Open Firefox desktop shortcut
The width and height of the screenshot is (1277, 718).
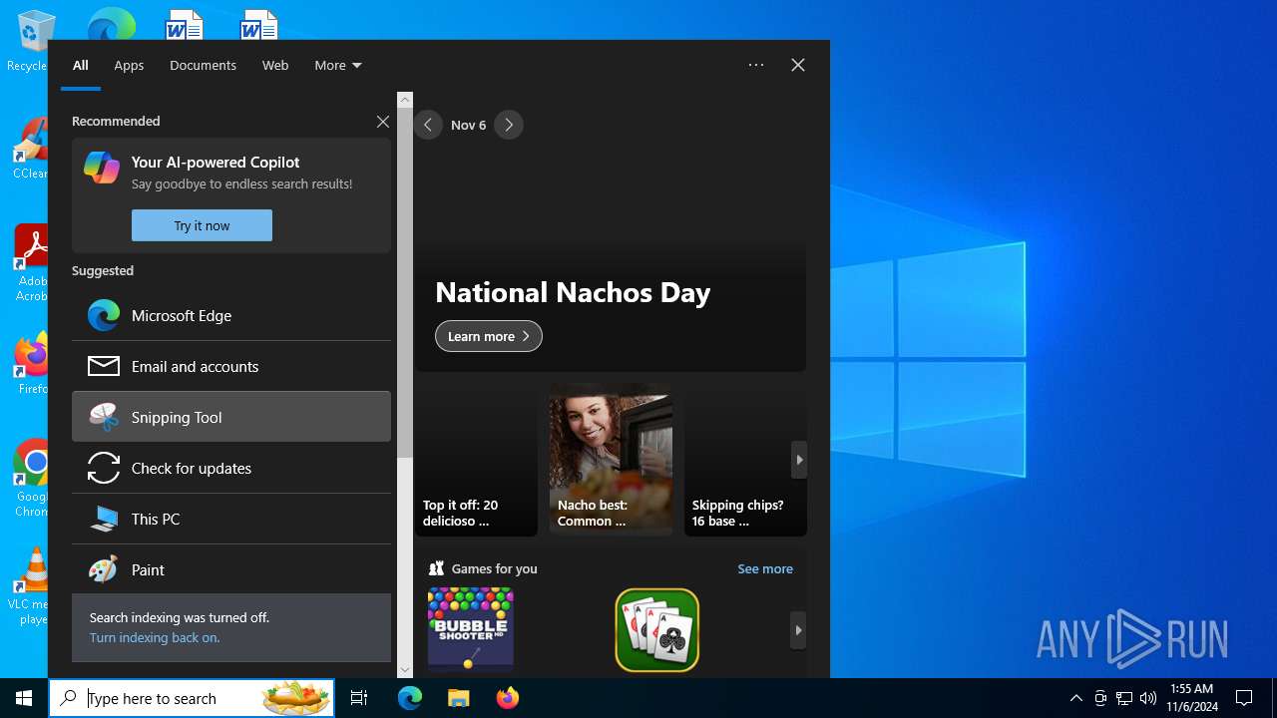[32, 364]
